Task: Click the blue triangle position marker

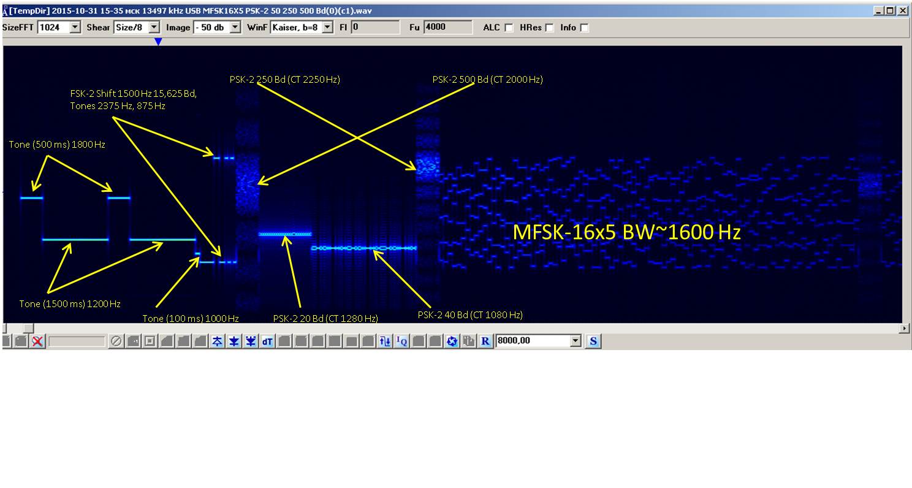Action: pos(158,42)
